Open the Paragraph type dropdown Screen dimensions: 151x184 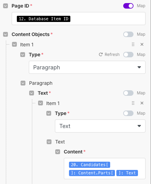[x=87, y=67]
